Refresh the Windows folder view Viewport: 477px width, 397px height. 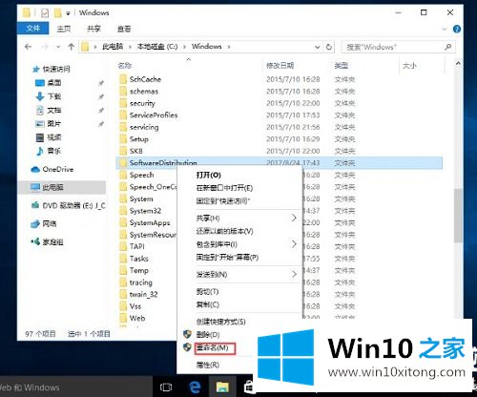(329, 47)
